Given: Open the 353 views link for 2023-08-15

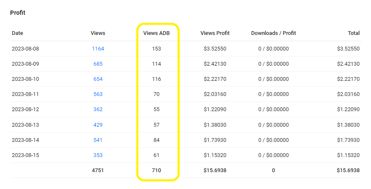Looking at the screenshot, I should (98, 155).
